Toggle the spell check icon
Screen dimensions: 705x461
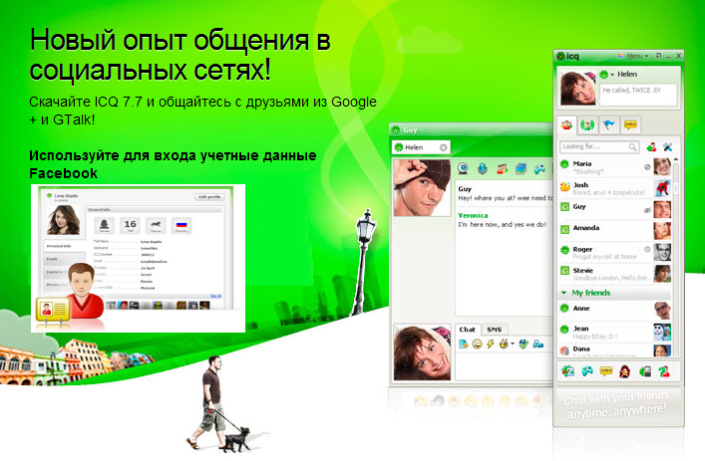pyautogui.click(x=524, y=345)
